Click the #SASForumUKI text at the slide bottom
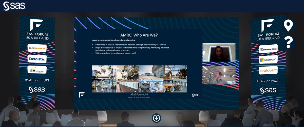 [139, 94]
